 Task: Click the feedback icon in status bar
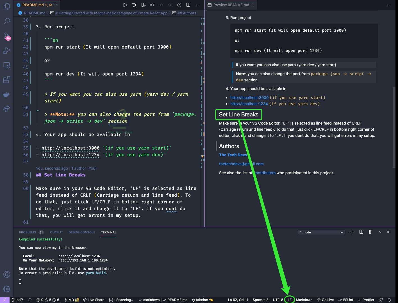pyautogui.click(x=381, y=300)
